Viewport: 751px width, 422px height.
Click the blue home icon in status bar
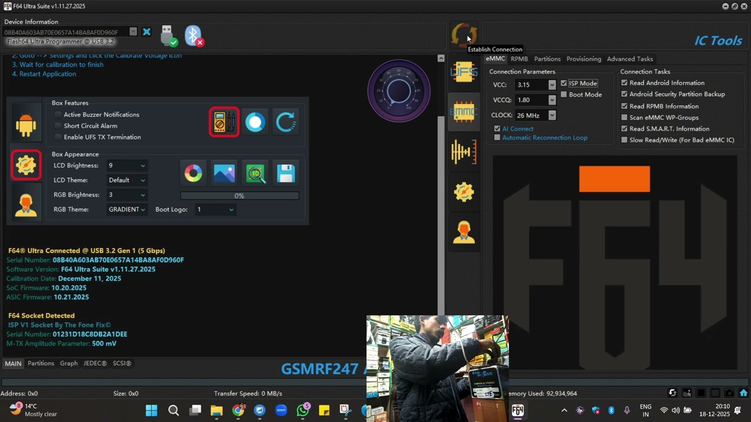[743, 393]
